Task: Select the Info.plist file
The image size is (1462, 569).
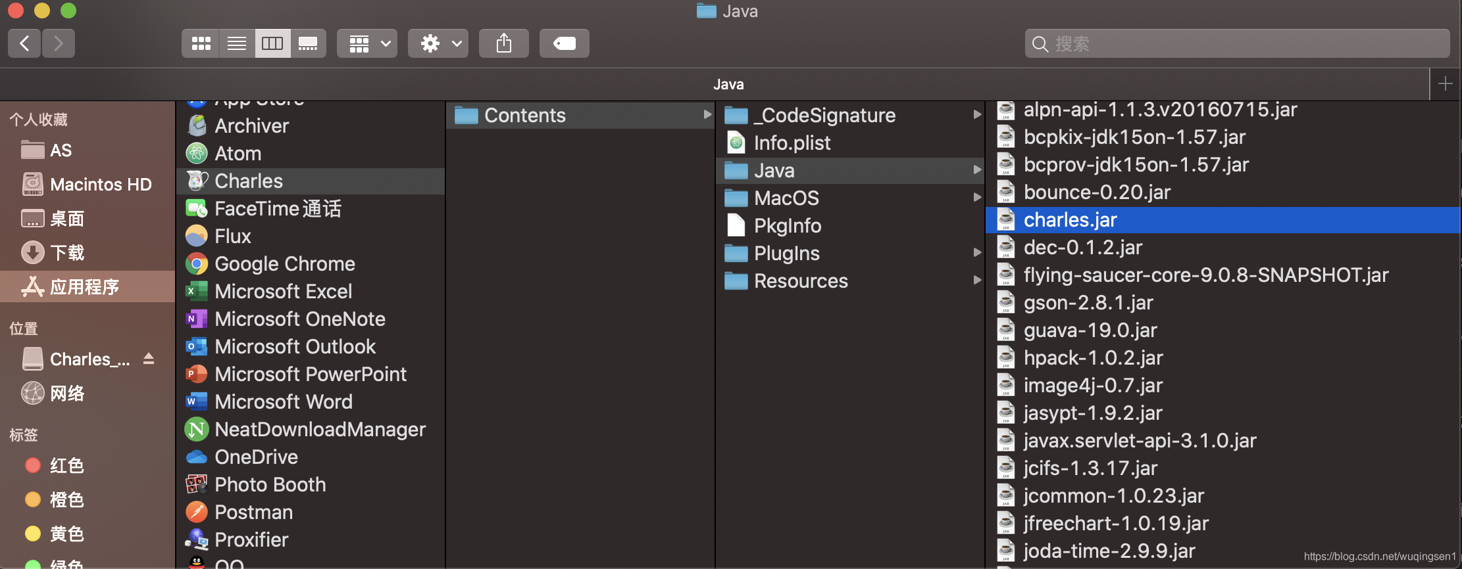Action: [850, 143]
